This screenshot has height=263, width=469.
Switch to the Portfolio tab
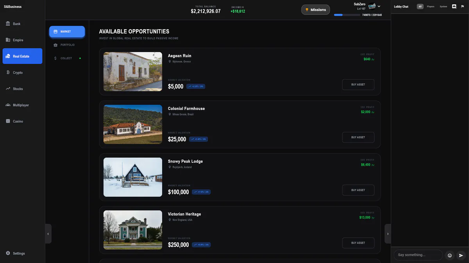[x=67, y=45]
